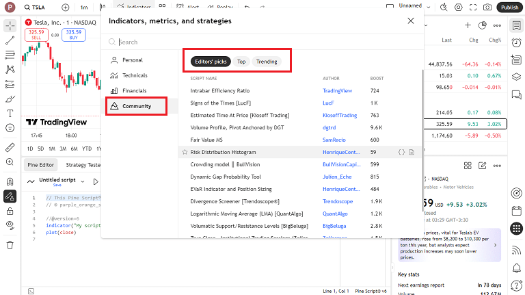
Task: Open the 1m timeframe interval selector
Action: click(x=83, y=7)
